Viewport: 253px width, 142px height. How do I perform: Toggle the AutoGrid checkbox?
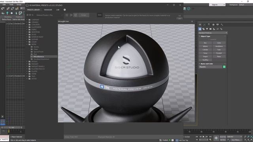click(x=213, y=39)
